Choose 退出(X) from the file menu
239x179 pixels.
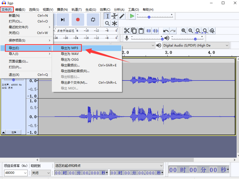pyautogui.click(x=27, y=75)
